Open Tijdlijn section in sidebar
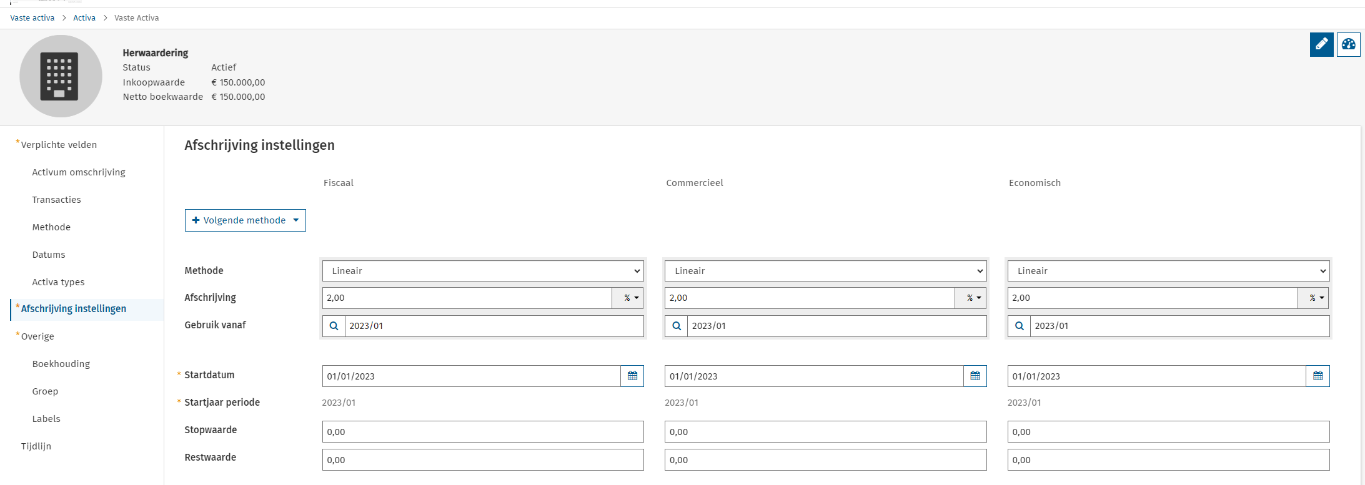Viewport: 1365px width, 485px height. pos(36,446)
